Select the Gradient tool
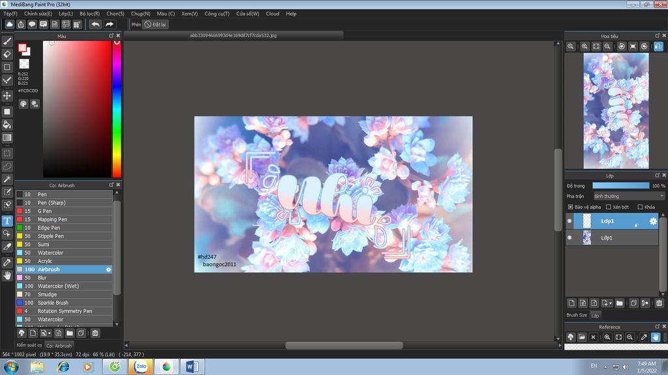668x375 pixels. click(7, 137)
